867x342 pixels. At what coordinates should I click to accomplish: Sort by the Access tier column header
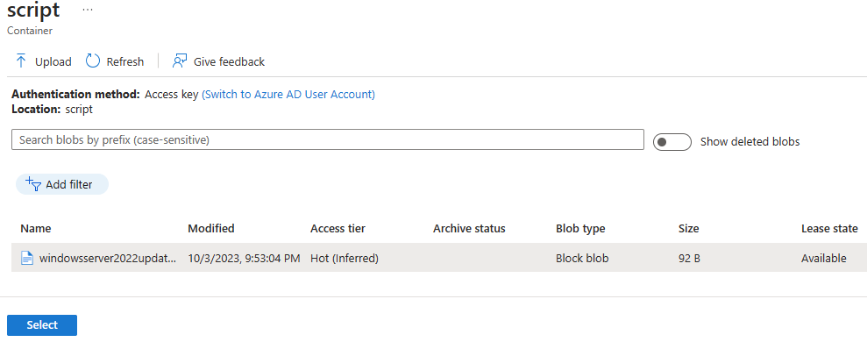(338, 228)
